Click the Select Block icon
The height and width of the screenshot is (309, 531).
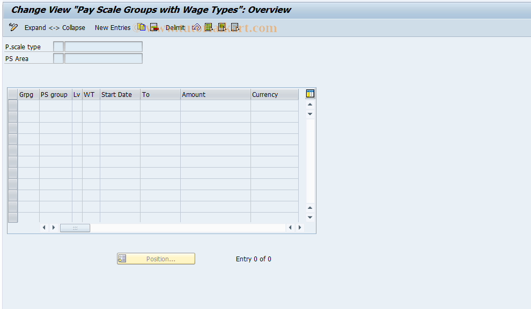point(222,27)
